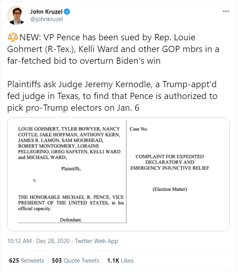This screenshot has width=238, height=272.
Task: View the 1.1K Likes list
Action: tap(120, 261)
